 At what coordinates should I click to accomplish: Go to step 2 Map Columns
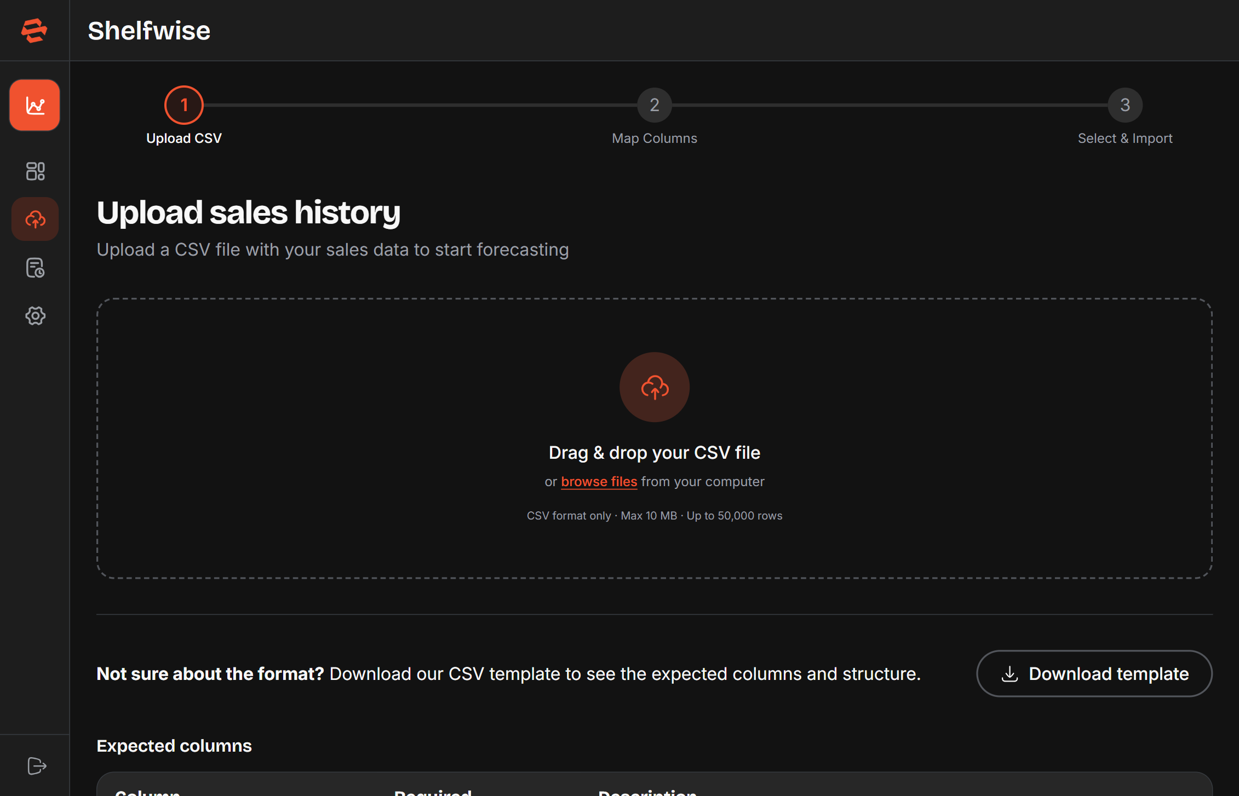[x=655, y=105]
